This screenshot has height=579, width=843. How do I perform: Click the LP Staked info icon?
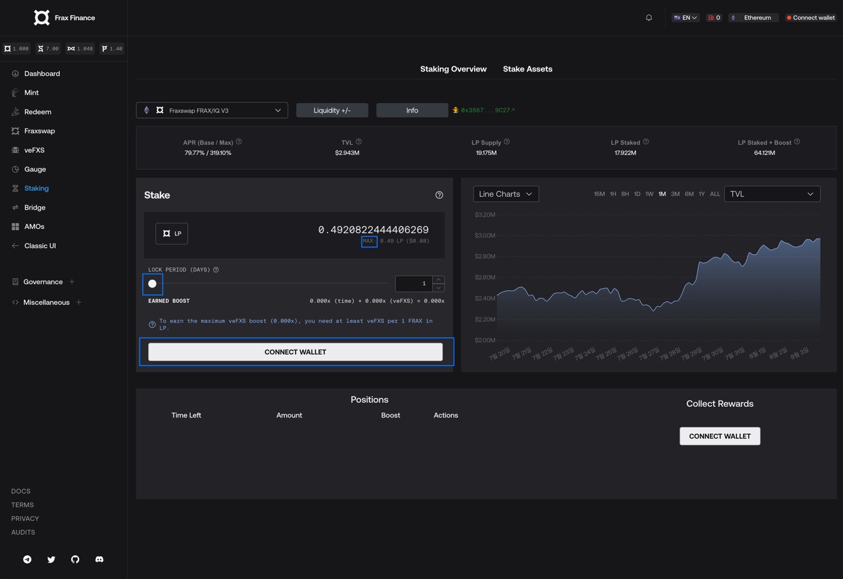click(646, 142)
